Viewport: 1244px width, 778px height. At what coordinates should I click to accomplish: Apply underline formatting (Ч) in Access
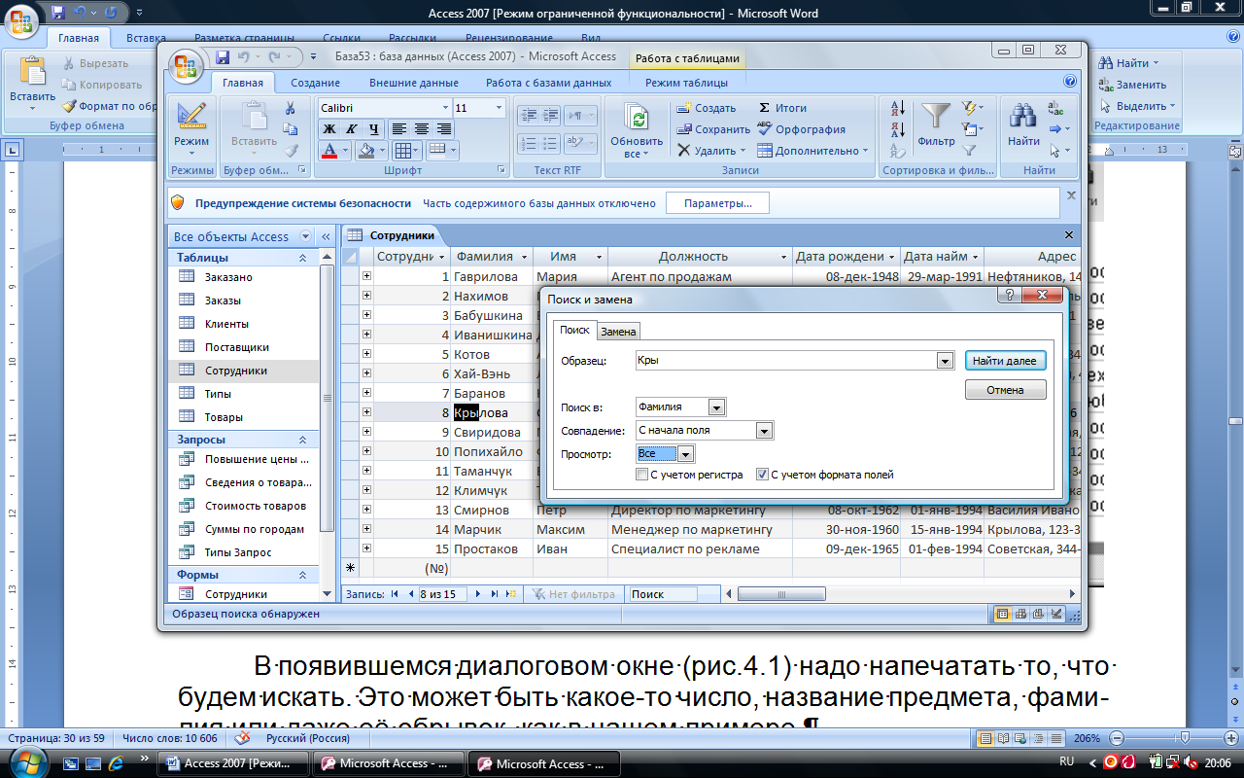(372, 128)
